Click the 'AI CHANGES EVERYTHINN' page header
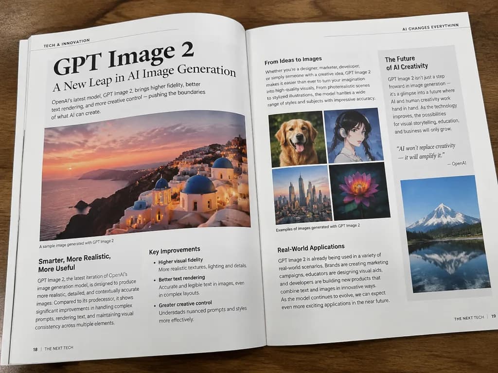498x373 pixels. pos(430,27)
